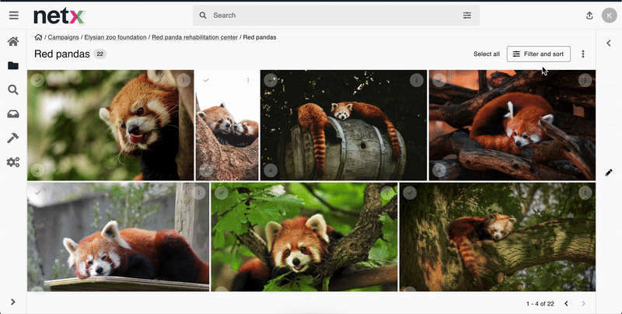The width and height of the screenshot is (622, 314).
Task: Collapse the right panel using the chevron
Action: 609,44
